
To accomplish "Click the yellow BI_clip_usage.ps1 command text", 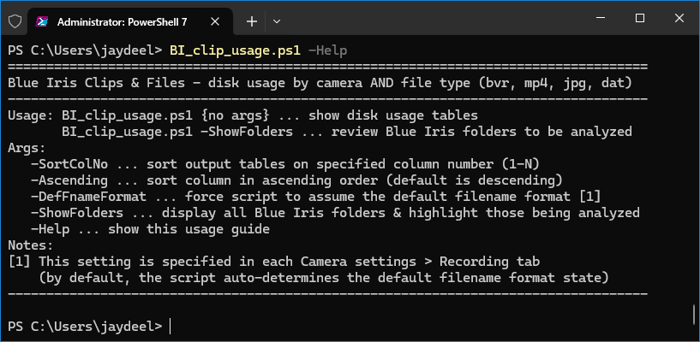I will pos(235,50).
